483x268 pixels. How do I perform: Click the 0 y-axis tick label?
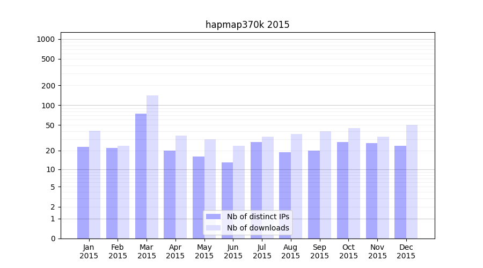(53, 239)
